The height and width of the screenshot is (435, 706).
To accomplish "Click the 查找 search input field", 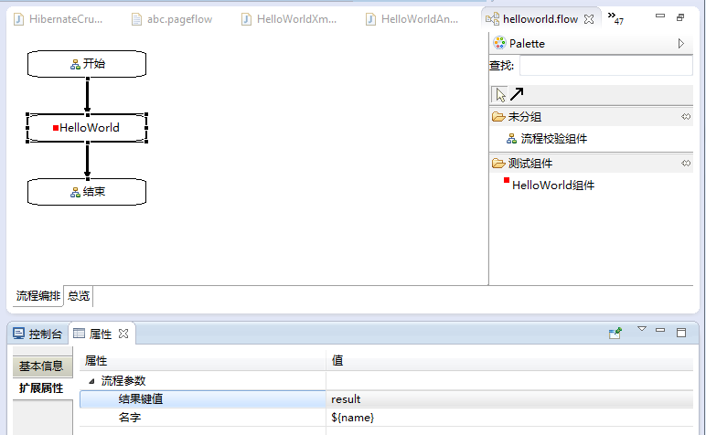I will pos(606,66).
